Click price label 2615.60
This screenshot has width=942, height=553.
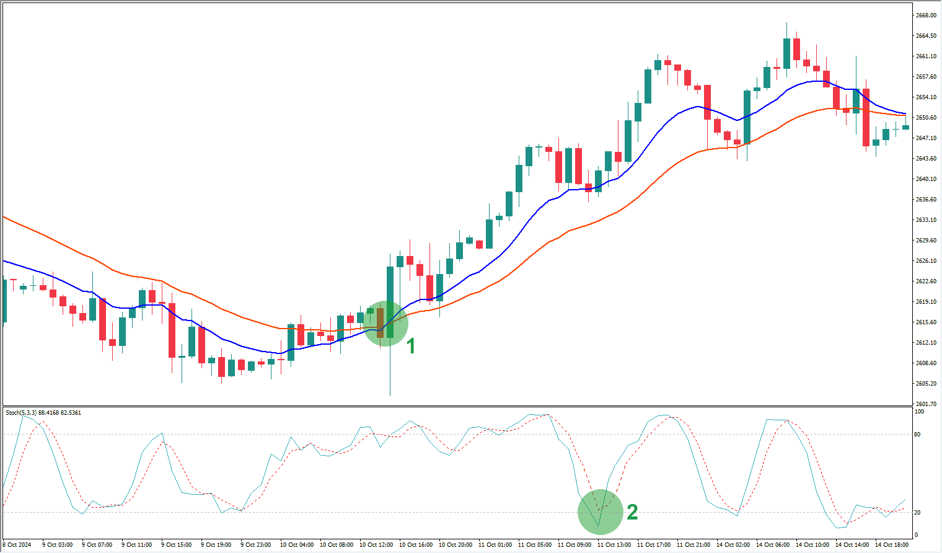point(925,322)
